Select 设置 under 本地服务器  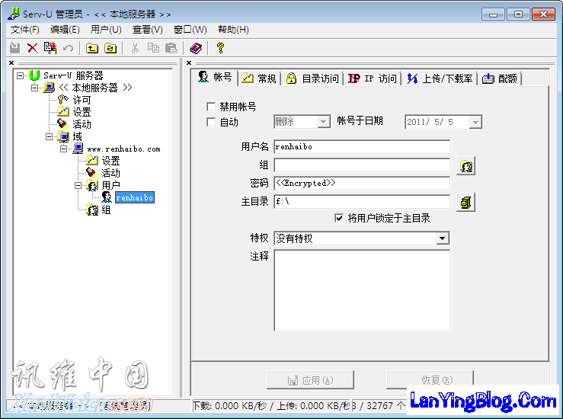tap(82, 112)
